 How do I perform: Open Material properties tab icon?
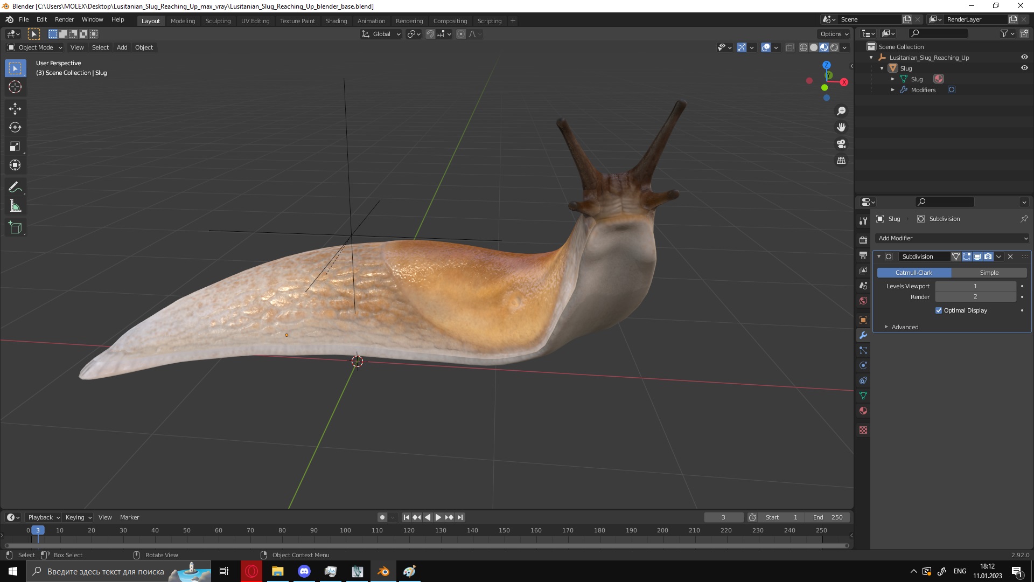coord(863,411)
